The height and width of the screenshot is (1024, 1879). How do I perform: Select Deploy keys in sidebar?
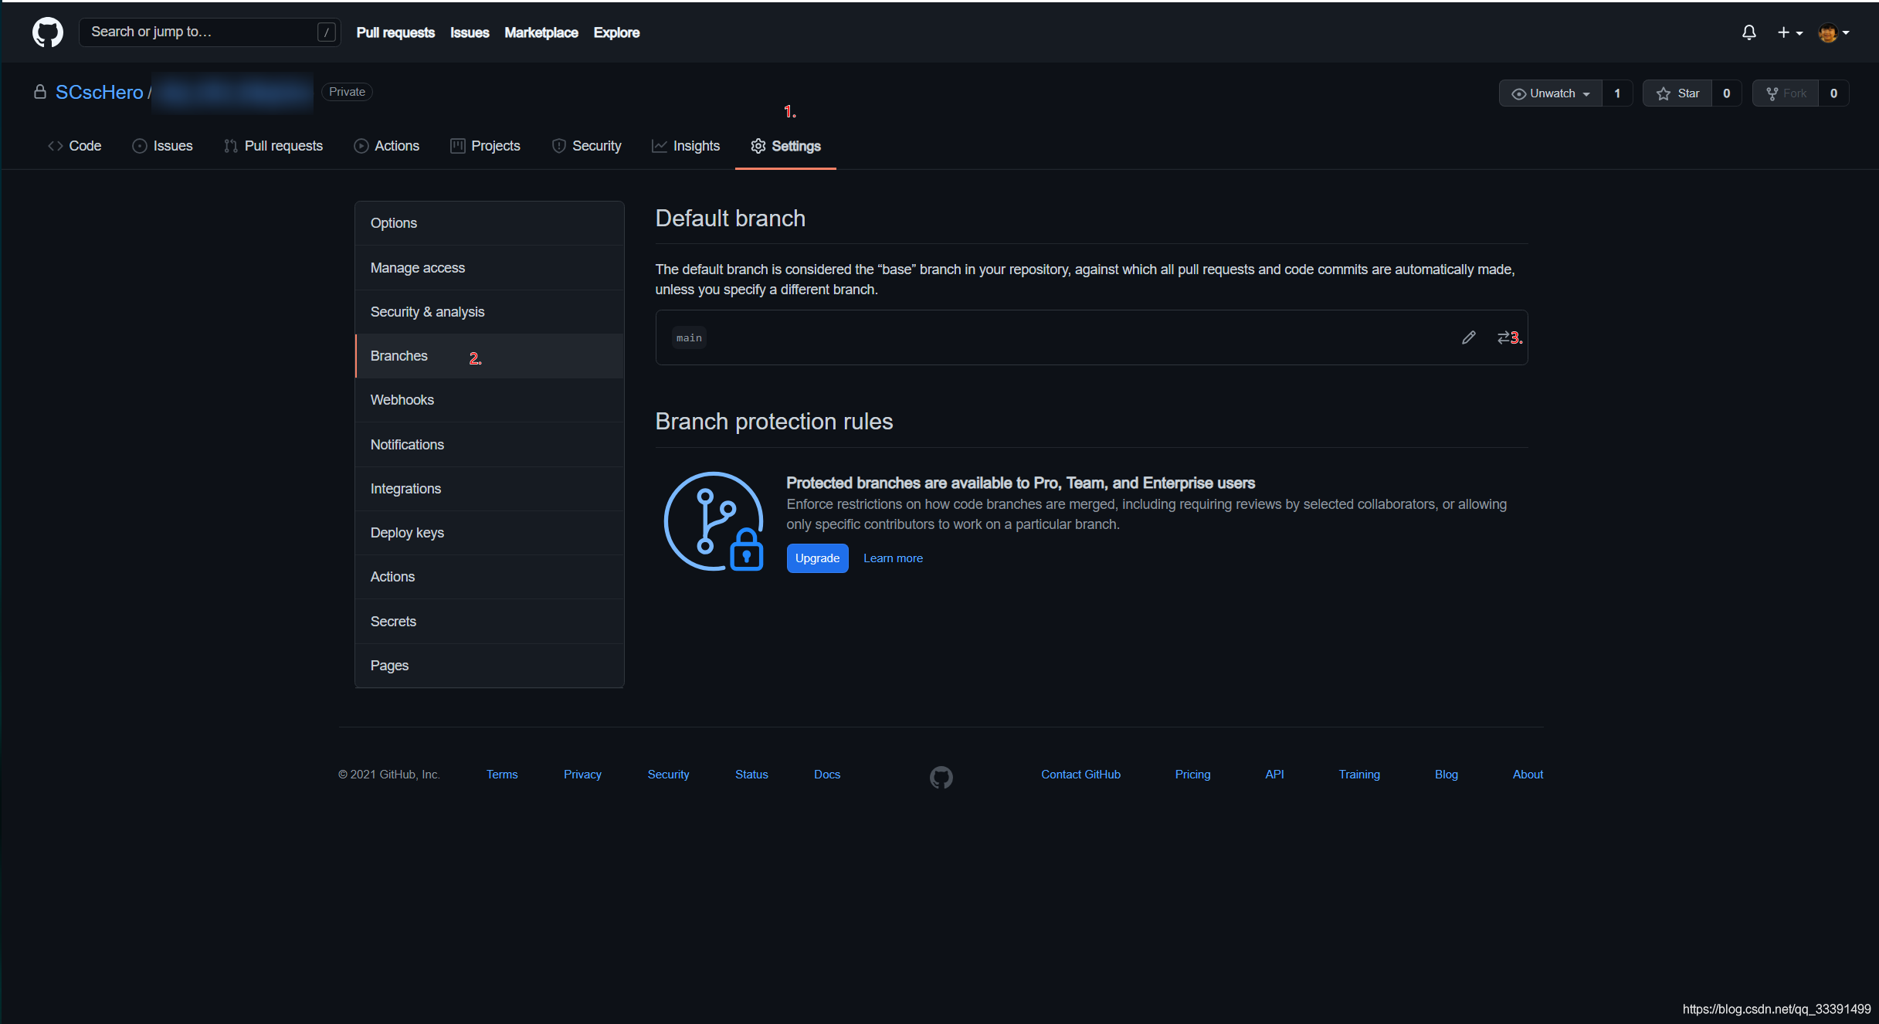(x=490, y=533)
